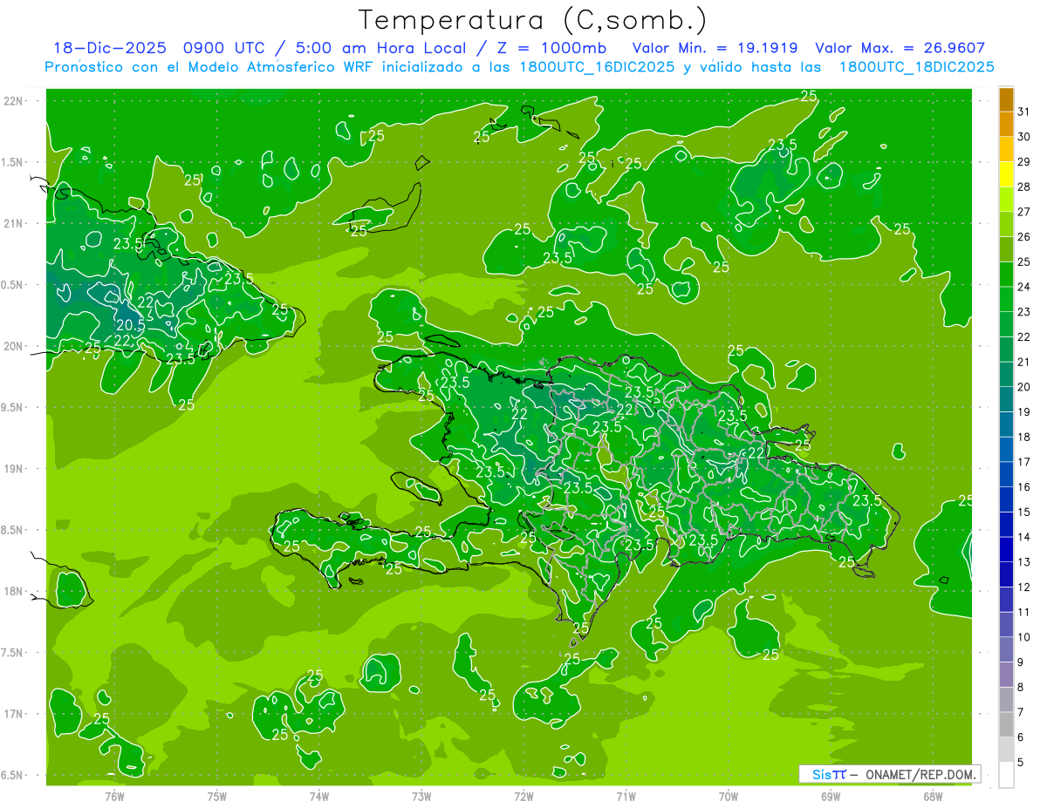
Task: Click the "13" label on the color legend
Action: pos(1024,562)
